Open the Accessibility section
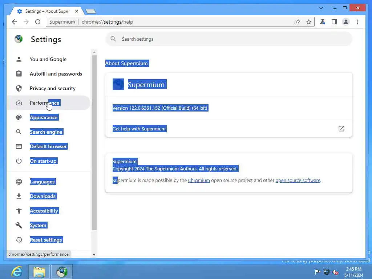The height and width of the screenshot is (279, 372). 49,211
